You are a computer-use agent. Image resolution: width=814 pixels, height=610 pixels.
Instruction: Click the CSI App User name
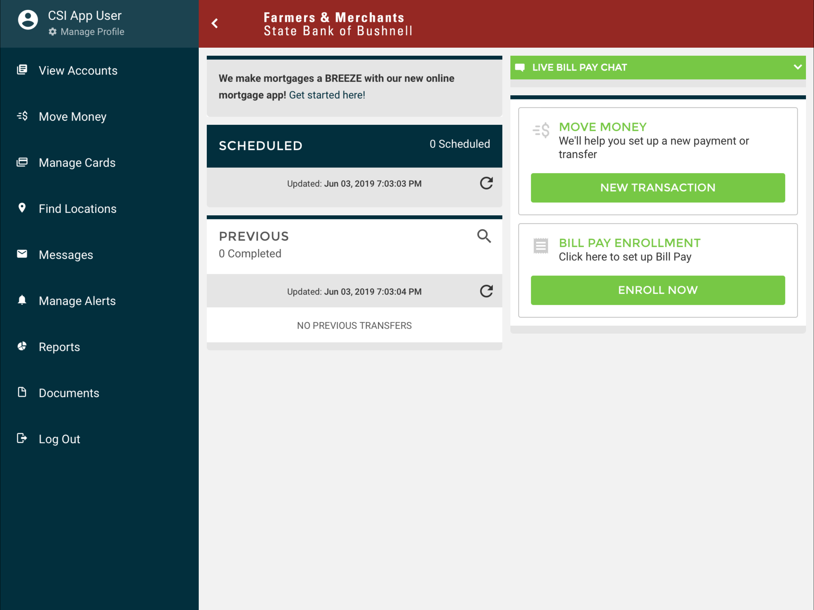coord(85,15)
